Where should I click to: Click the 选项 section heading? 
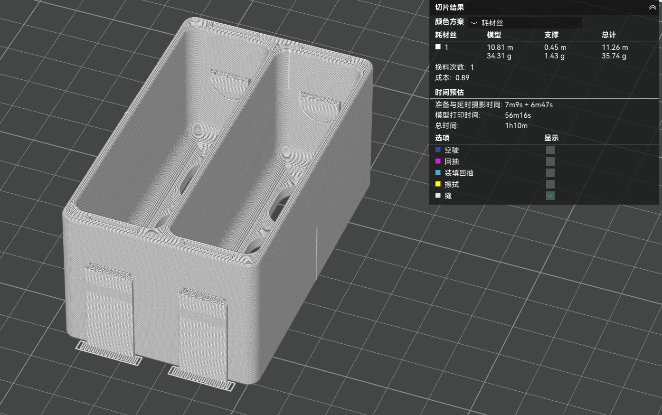[x=442, y=138]
